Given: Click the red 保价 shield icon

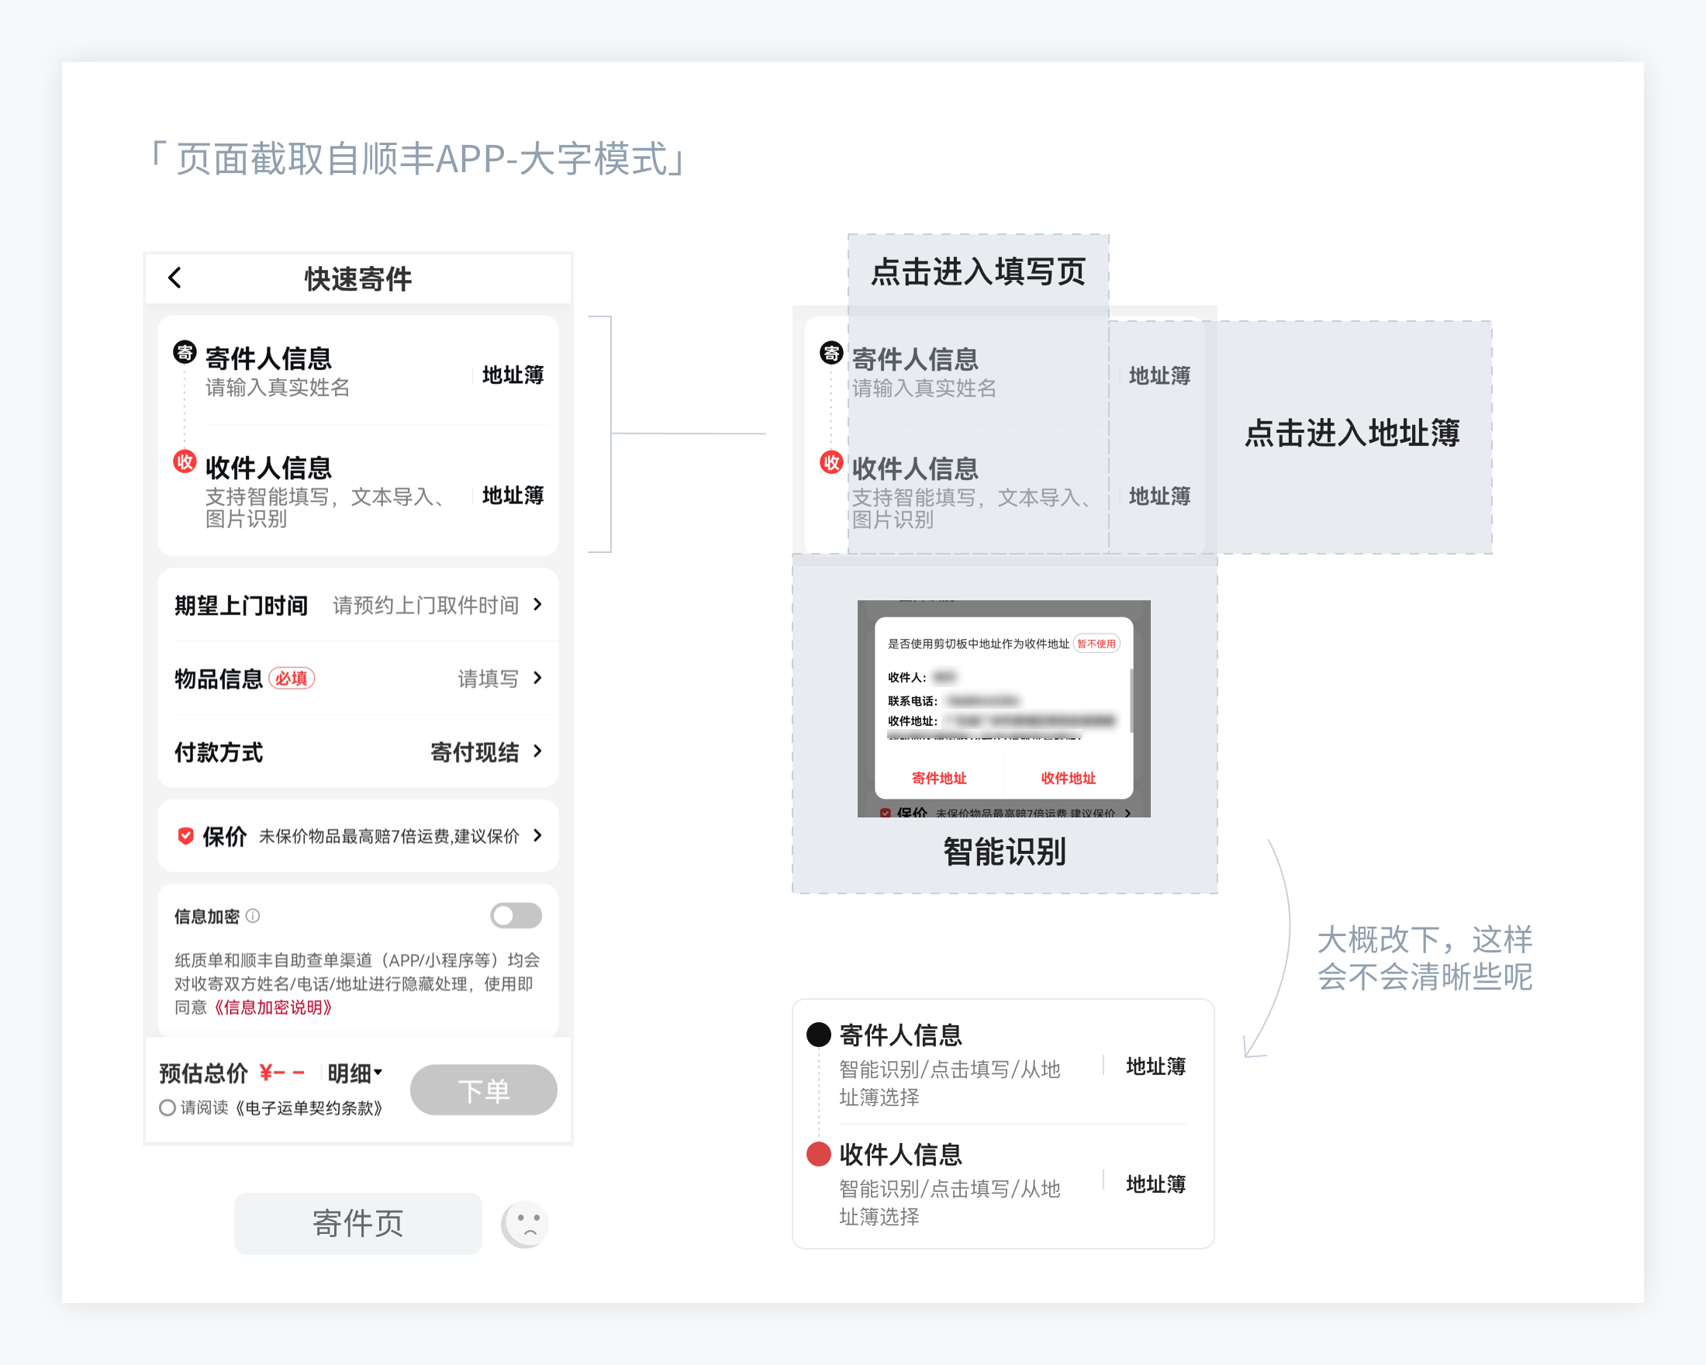Looking at the screenshot, I should pyautogui.click(x=185, y=836).
